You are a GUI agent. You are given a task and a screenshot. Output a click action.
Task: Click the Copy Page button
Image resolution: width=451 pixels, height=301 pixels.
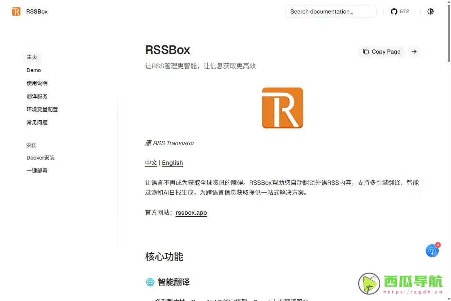(x=381, y=52)
